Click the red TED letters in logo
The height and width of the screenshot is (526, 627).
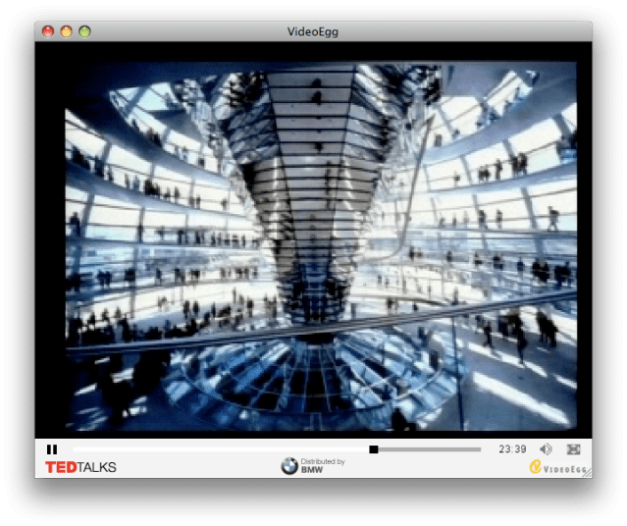tap(64, 466)
